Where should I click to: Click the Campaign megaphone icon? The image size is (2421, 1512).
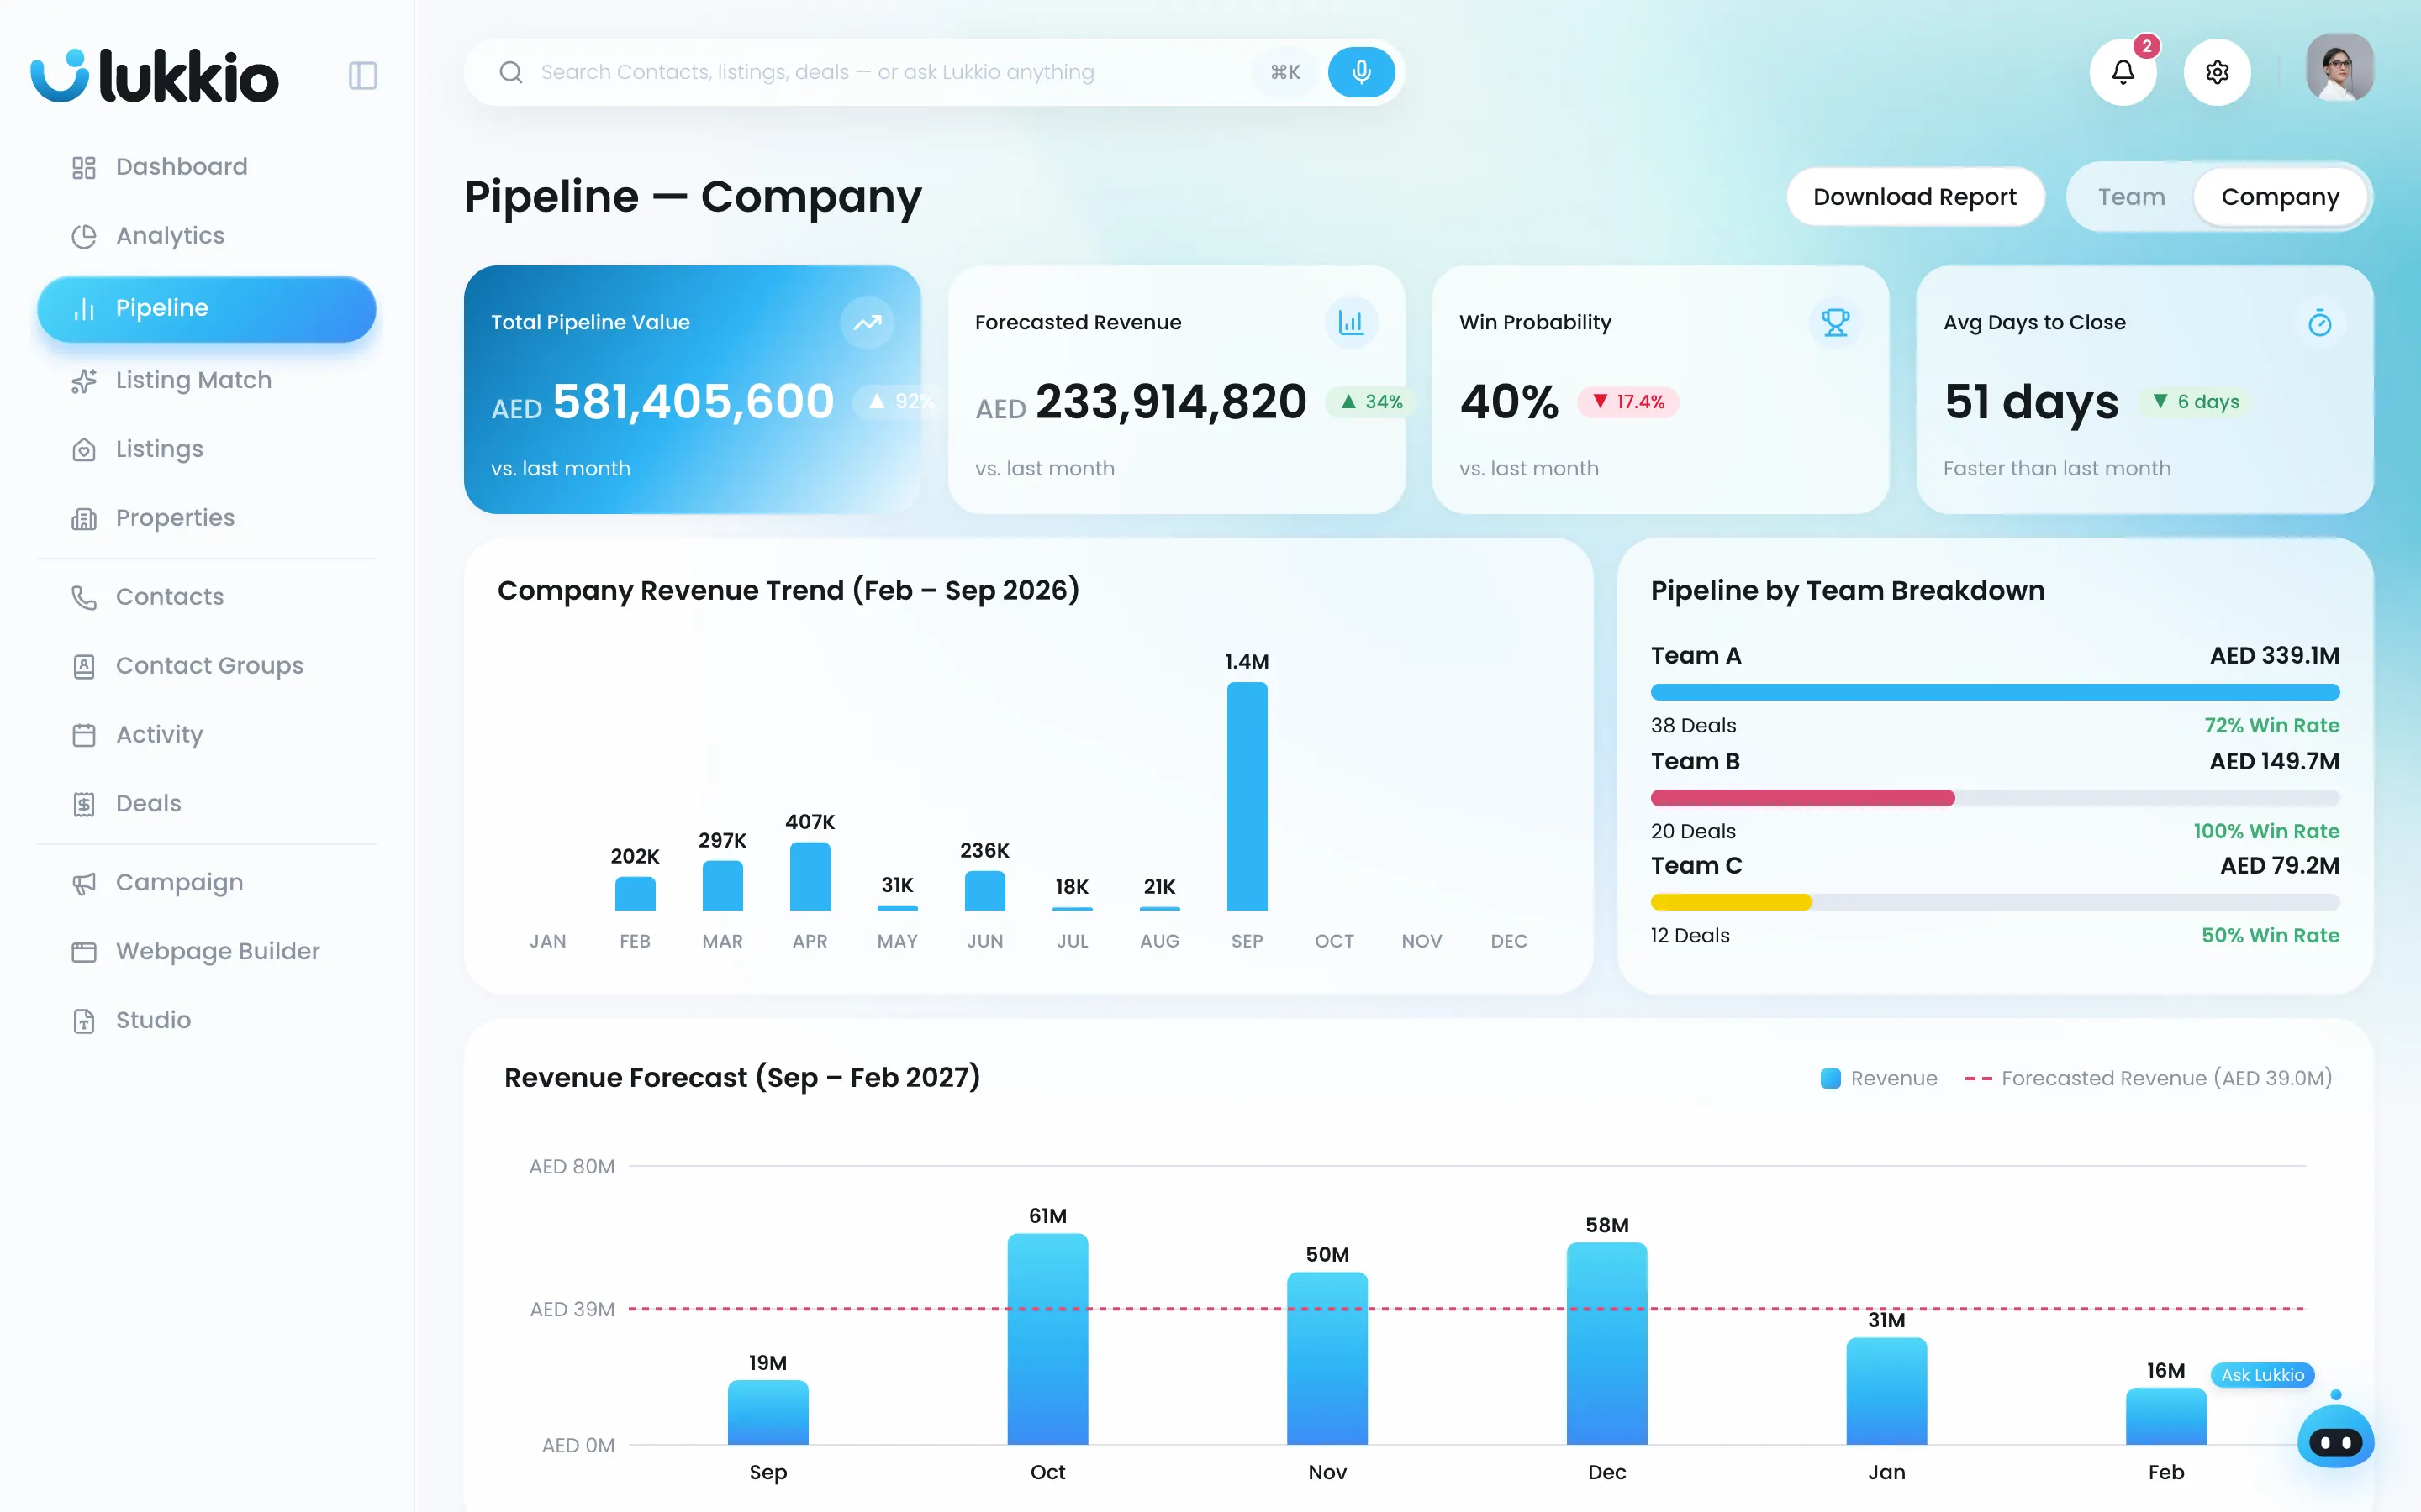pos(84,884)
